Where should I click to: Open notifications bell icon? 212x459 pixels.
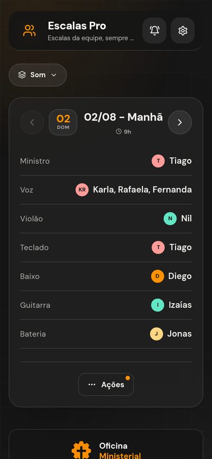pos(154,30)
